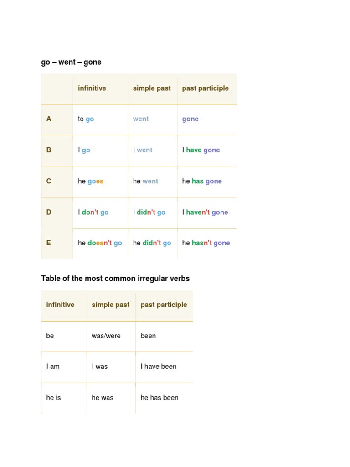Click the 'was/were' cell
The image size is (350, 467).
point(106,336)
